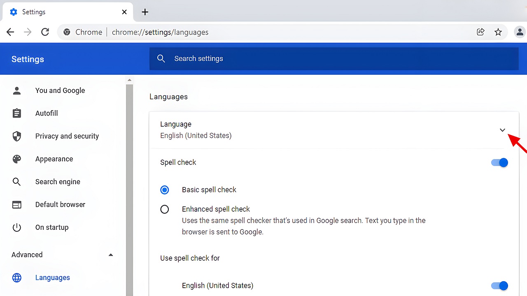Bookmark this page with the star icon
This screenshot has width=527, height=296.
tap(498, 32)
